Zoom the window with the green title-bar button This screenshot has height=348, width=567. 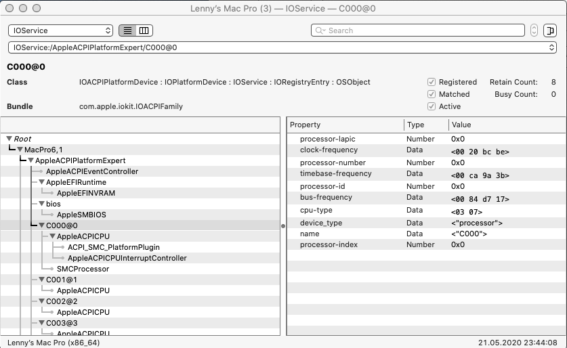(37, 8)
